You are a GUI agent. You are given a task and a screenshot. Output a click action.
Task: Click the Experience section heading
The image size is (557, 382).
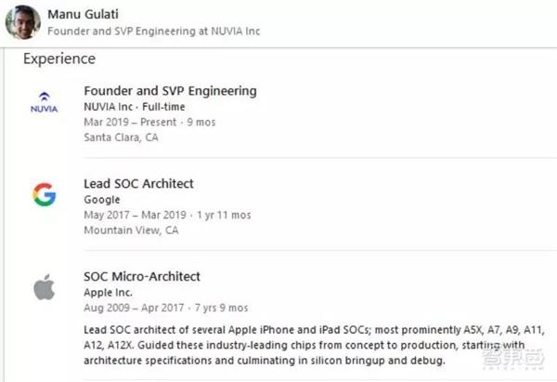[59, 59]
